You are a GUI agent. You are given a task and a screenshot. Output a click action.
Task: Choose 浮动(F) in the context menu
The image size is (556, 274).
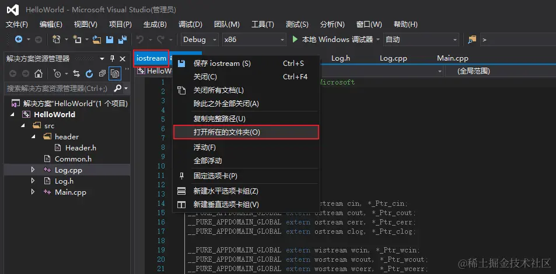pos(246,147)
